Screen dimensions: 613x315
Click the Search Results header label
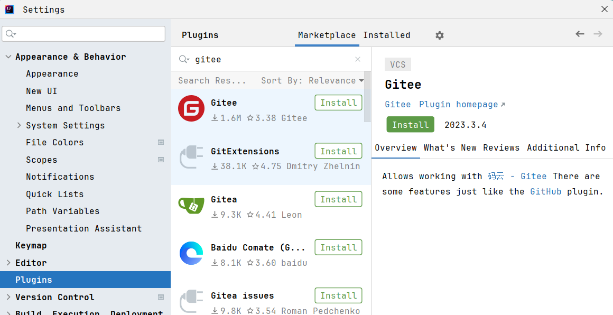tap(212, 80)
